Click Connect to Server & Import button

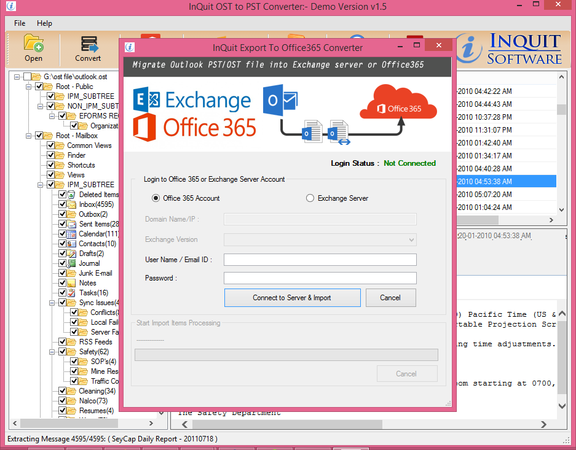pyautogui.click(x=292, y=298)
